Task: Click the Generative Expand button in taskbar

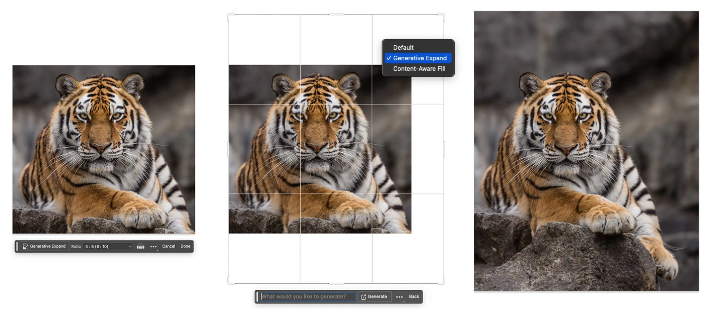Action: (x=44, y=246)
